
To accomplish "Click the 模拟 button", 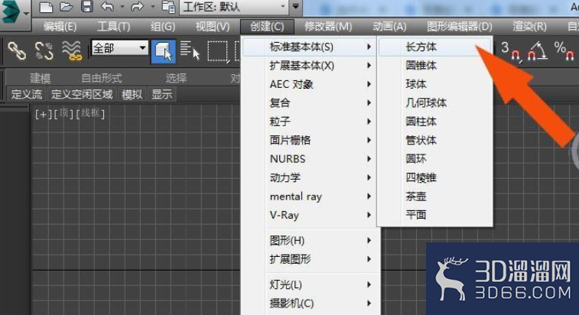I will point(132,95).
